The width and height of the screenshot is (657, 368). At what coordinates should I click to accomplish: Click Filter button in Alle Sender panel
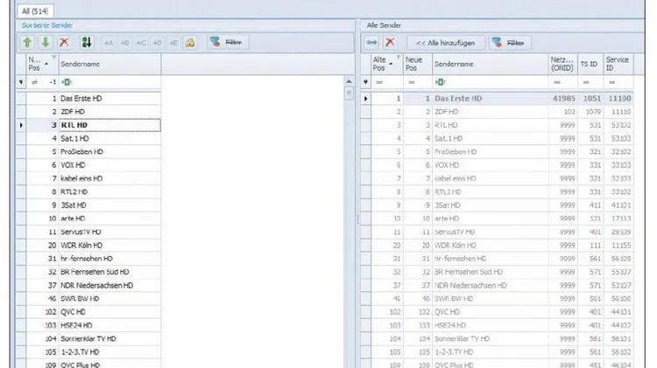pyautogui.click(x=510, y=43)
